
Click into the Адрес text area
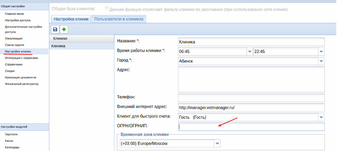251,79
